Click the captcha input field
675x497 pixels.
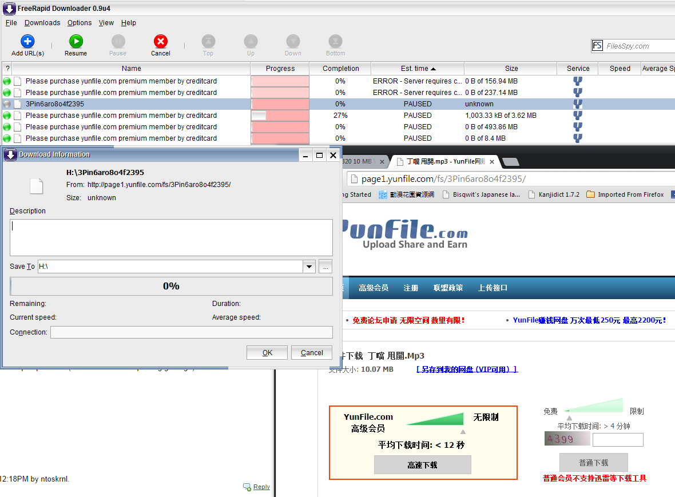618,440
